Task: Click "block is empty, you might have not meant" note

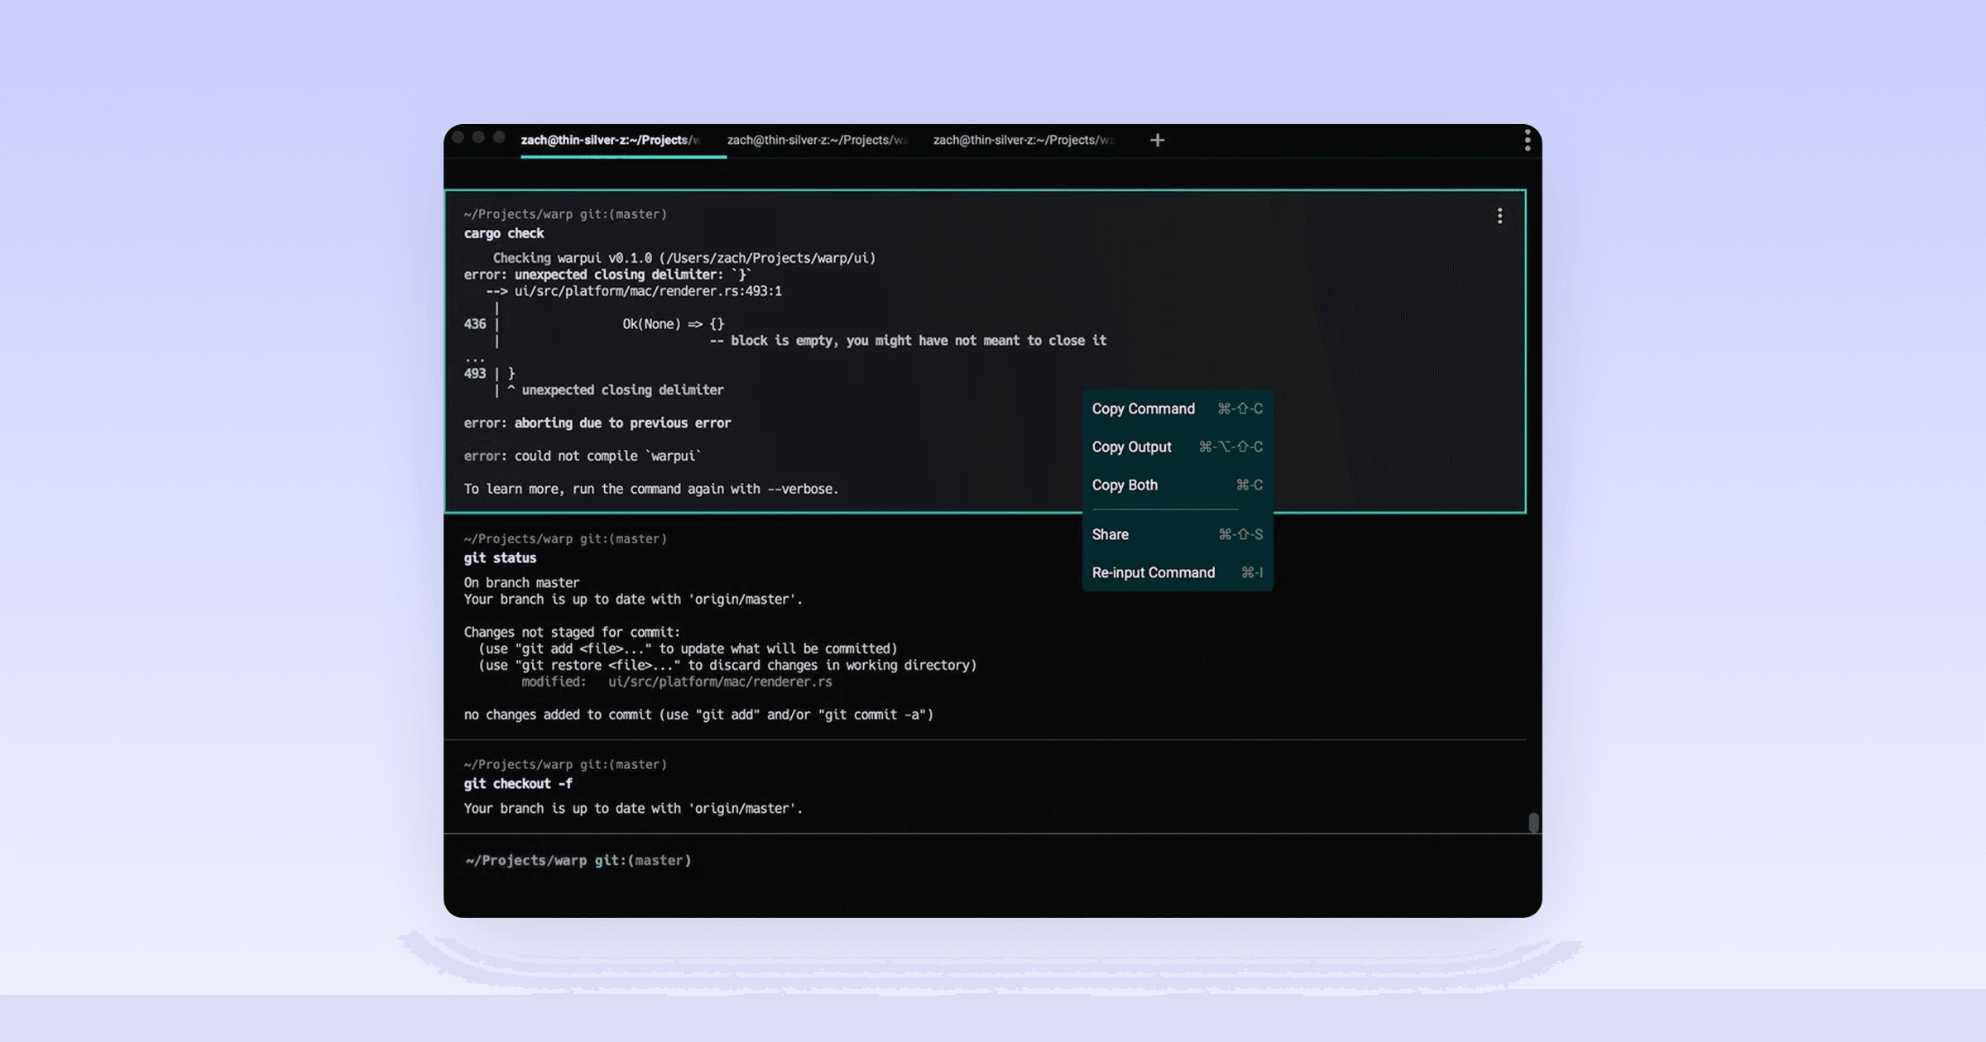Action: (919, 341)
